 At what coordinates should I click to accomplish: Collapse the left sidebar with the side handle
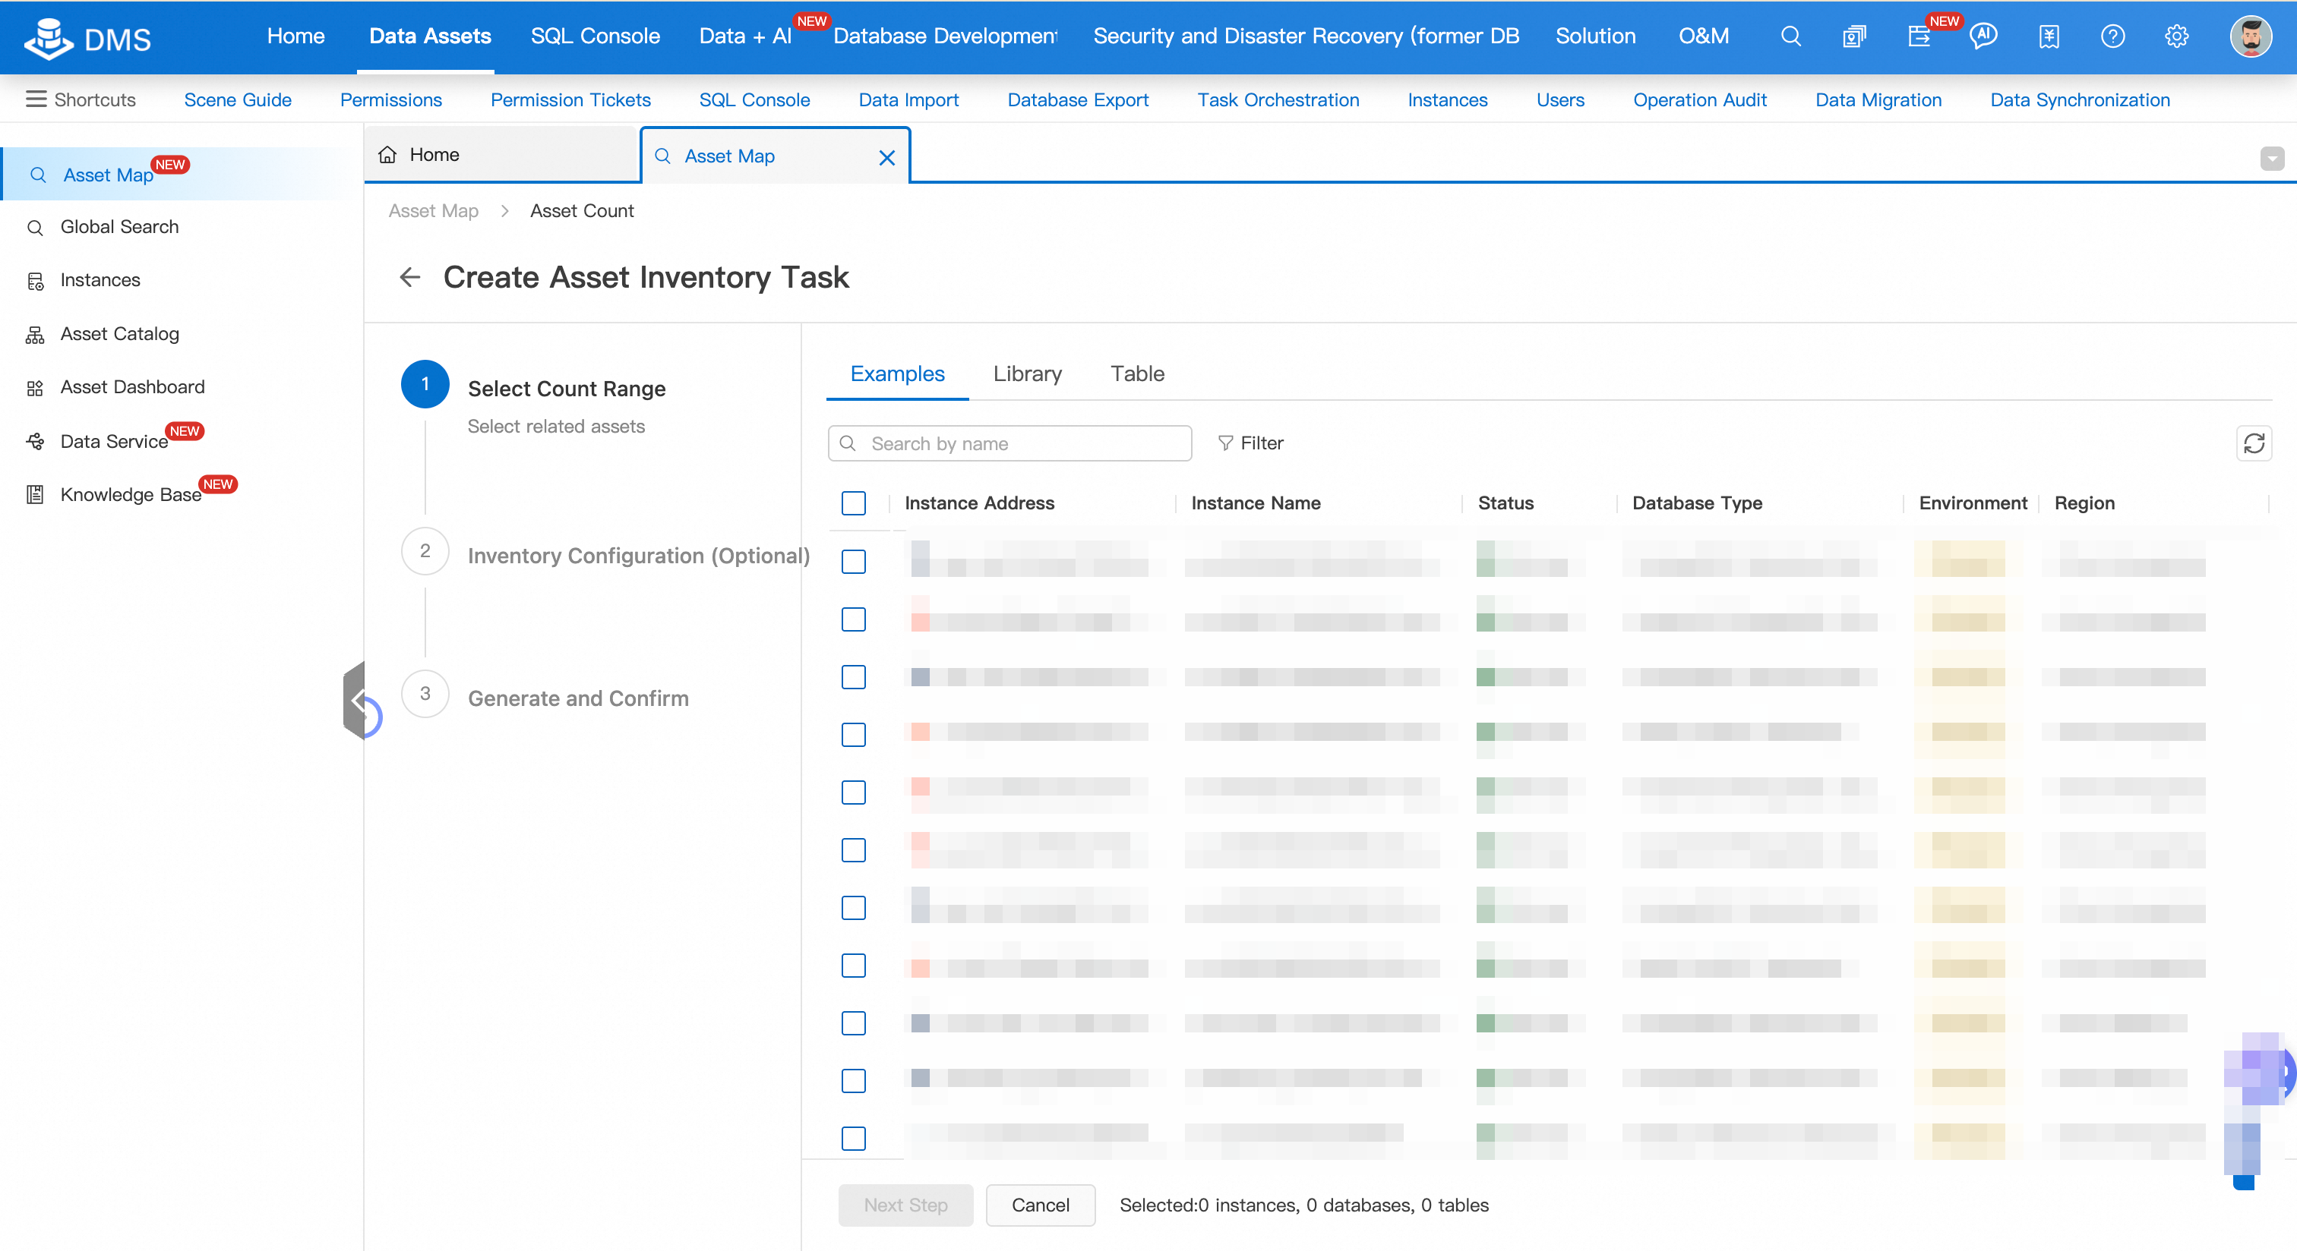coord(355,701)
